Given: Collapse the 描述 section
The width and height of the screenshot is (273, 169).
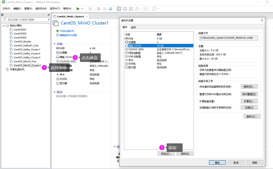Looking at the screenshot, I should [x=55, y=92].
